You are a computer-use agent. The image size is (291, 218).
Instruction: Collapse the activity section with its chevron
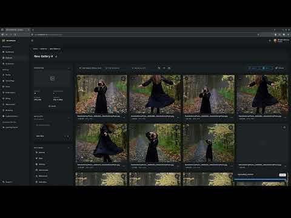click(69, 118)
